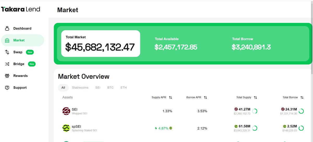Open the Dashboard page
The width and height of the screenshot is (313, 142).
[x=22, y=28]
